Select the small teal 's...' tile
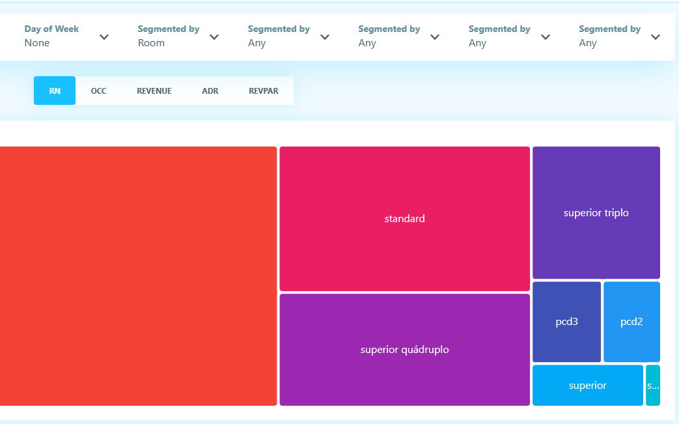Image resolution: width=679 pixels, height=424 pixels. click(x=652, y=386)
